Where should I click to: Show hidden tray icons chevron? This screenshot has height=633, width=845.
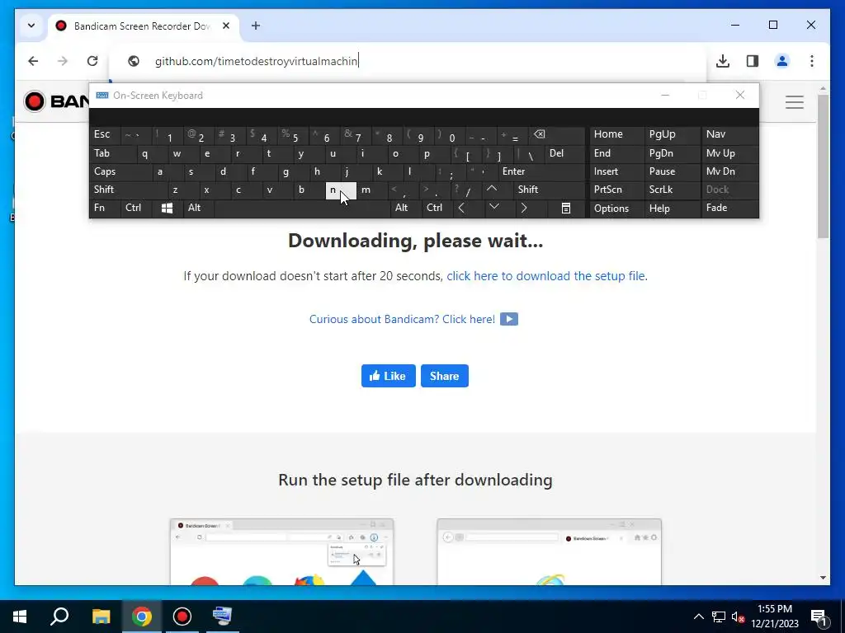coord(698,617)
